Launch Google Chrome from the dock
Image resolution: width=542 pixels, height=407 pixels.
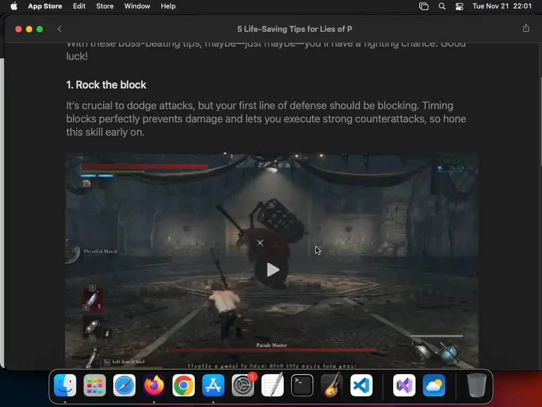coord(184,385)
